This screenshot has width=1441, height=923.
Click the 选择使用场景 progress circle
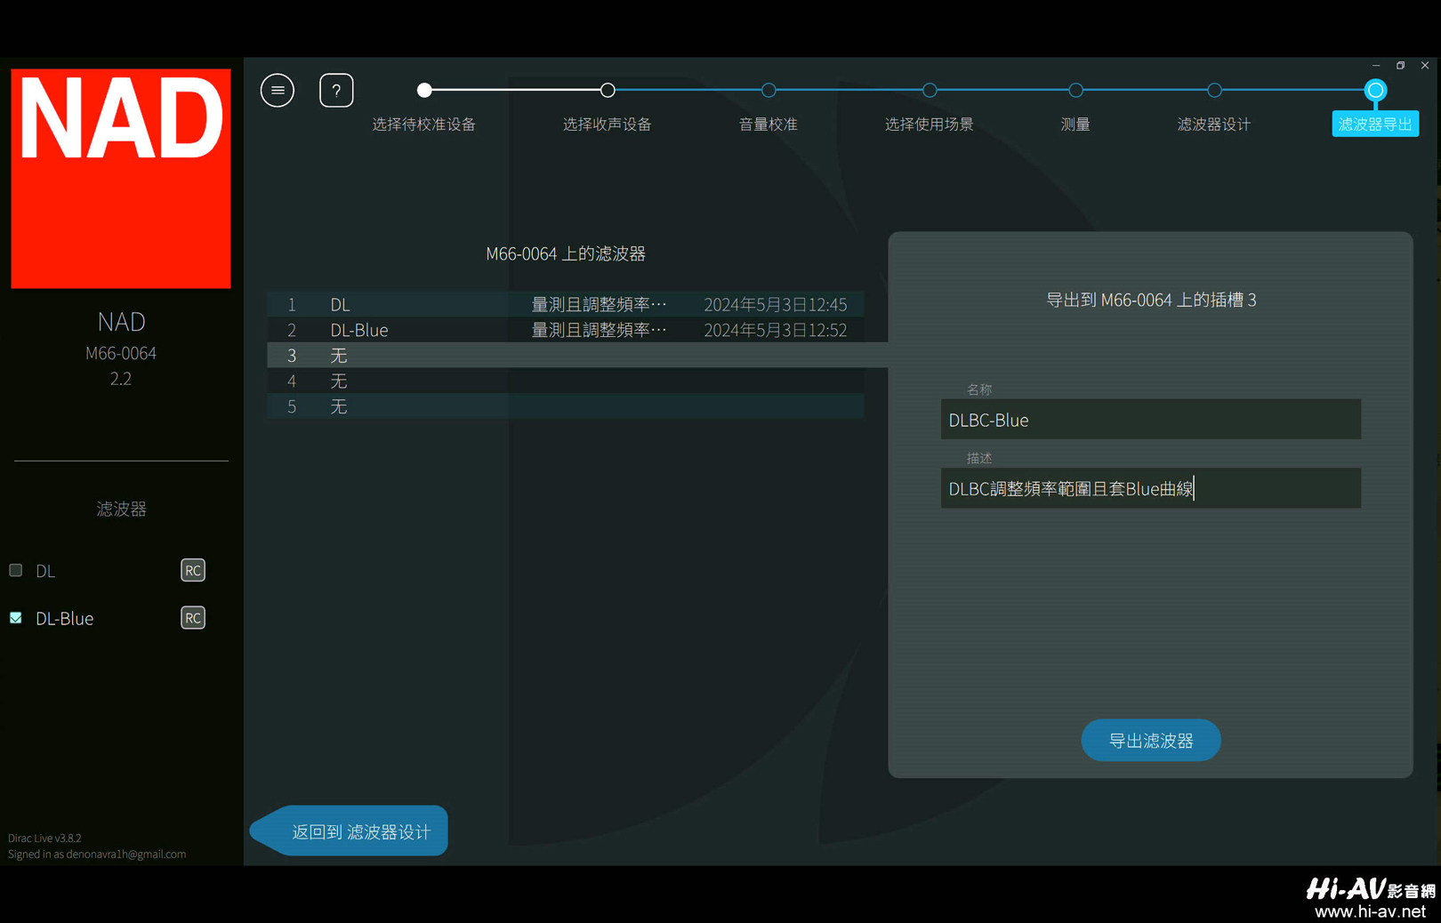930,90
